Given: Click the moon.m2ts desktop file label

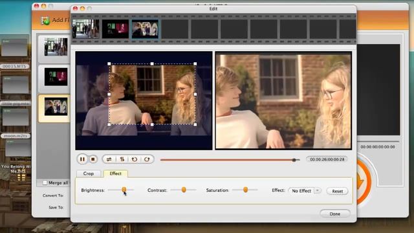Looking at the screenshot, I should click(x=16, y=136).
